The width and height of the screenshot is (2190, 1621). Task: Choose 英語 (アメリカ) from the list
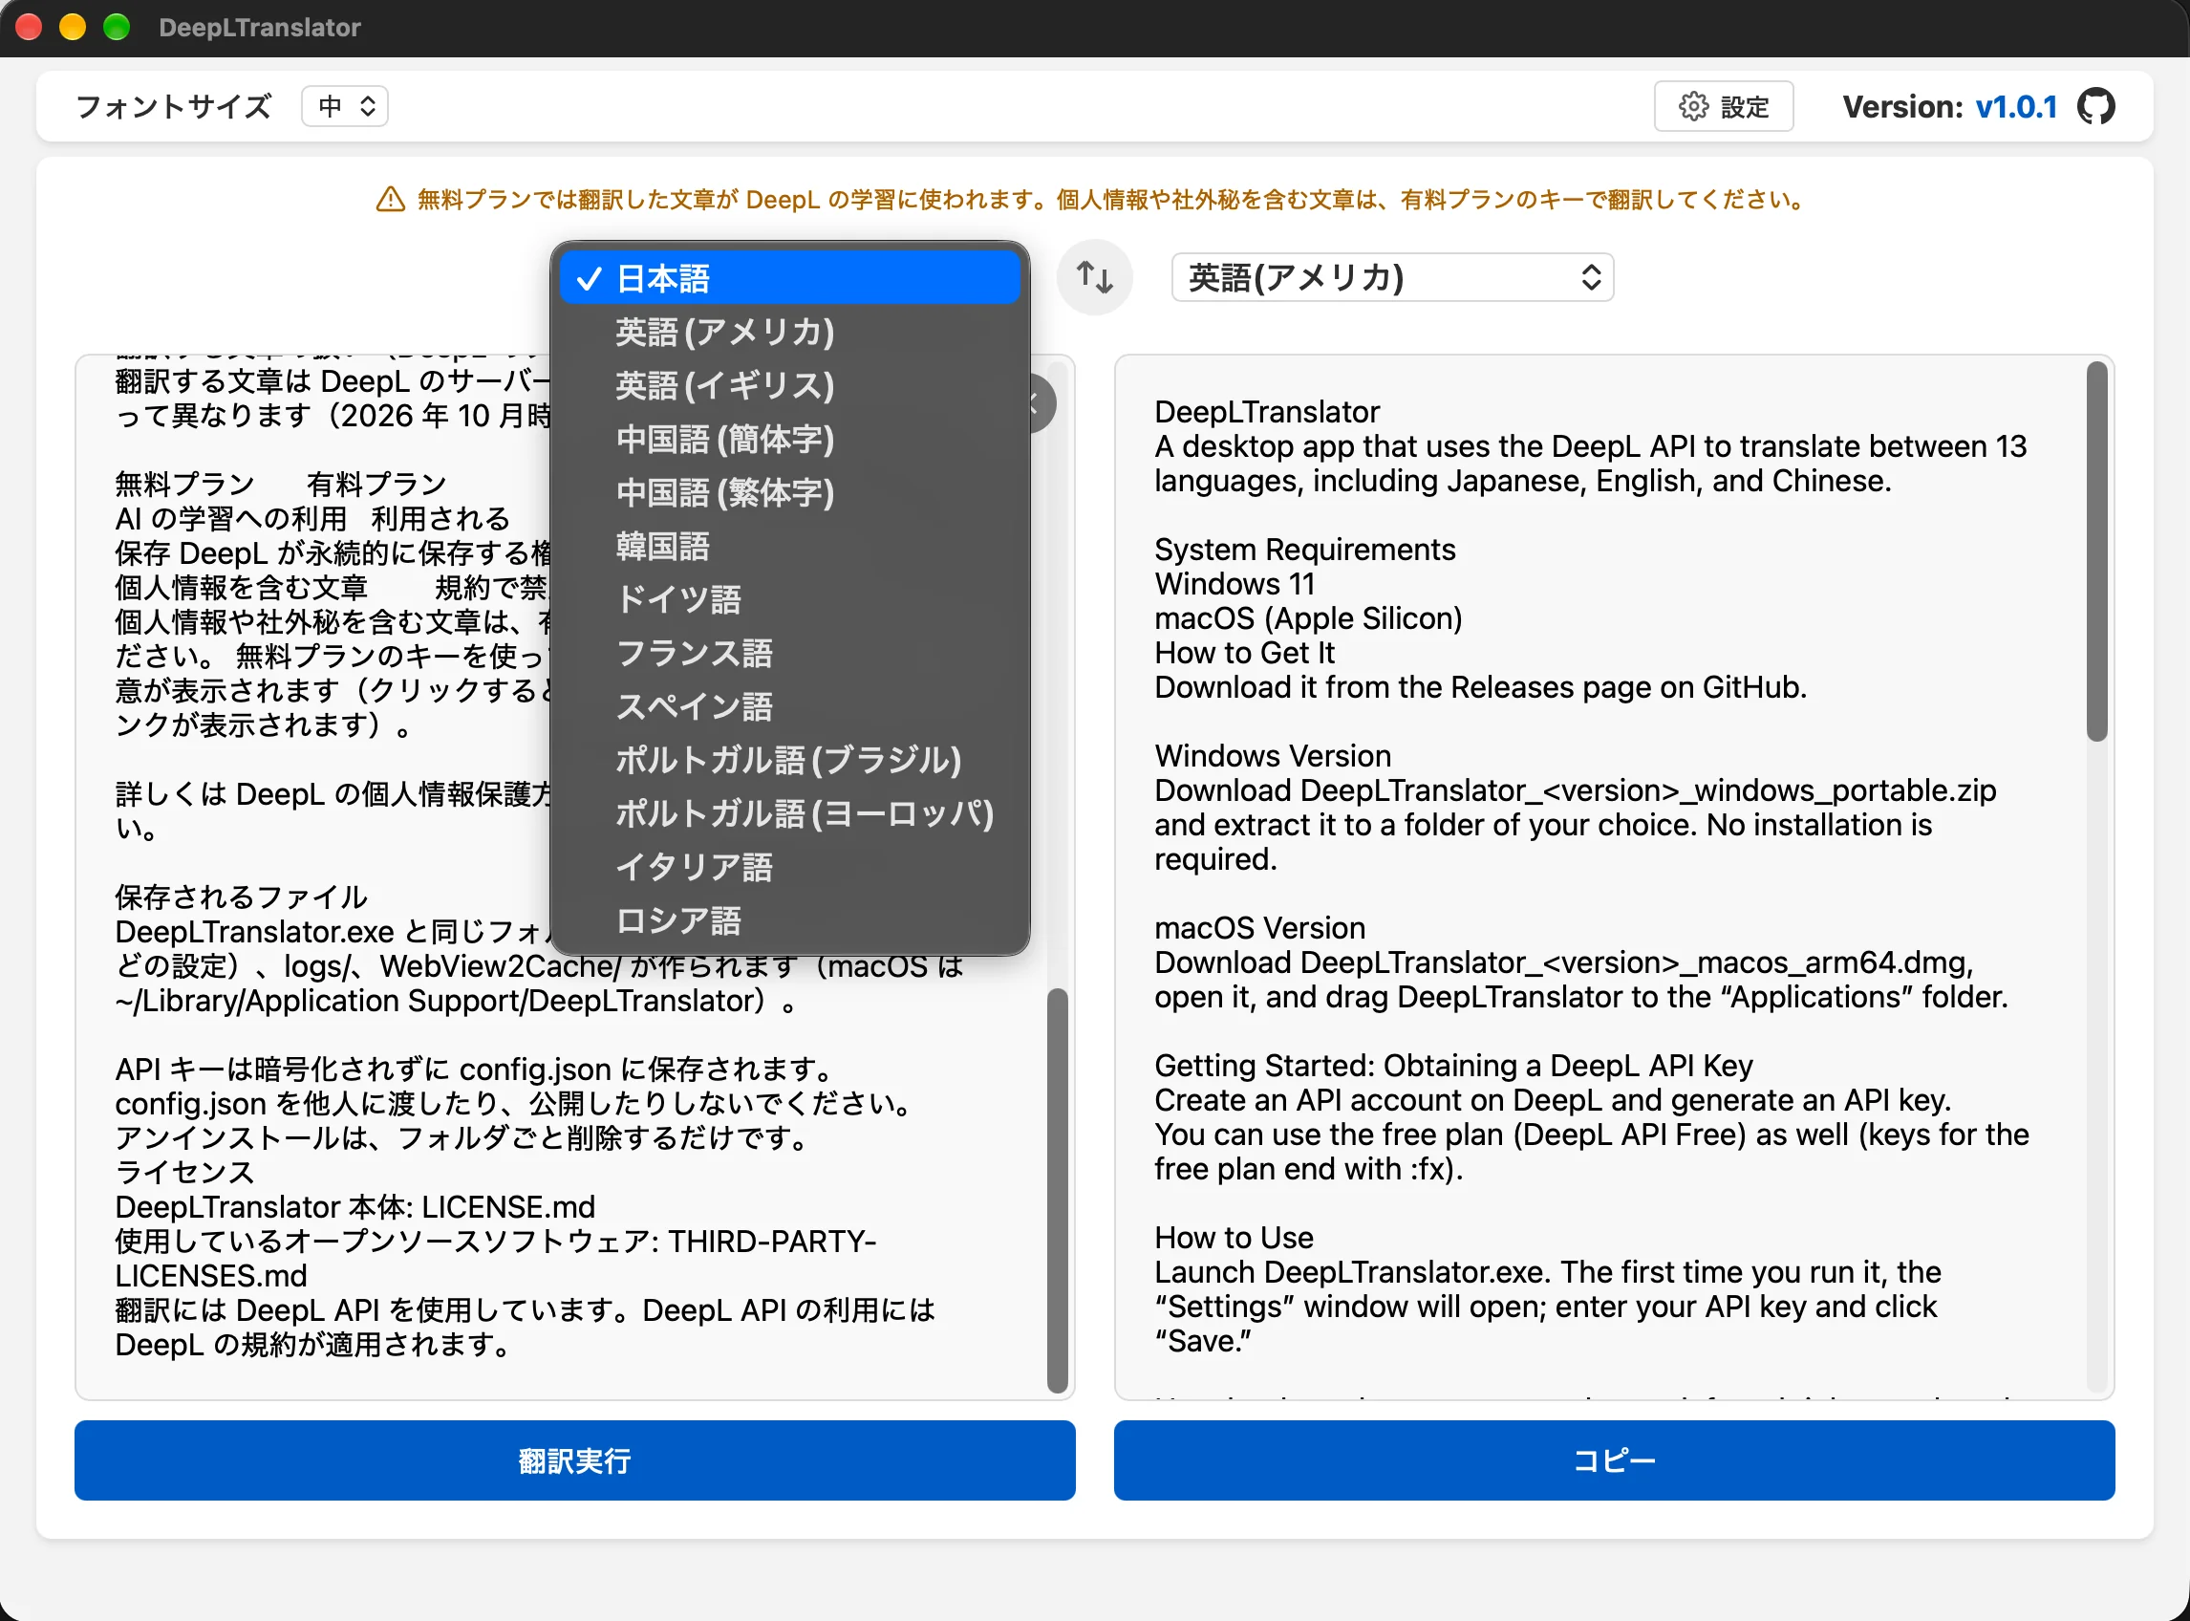789,332
